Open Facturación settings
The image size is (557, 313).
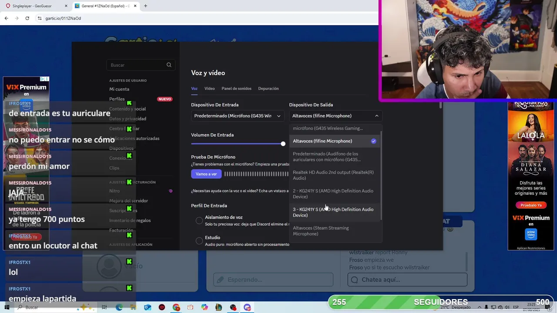click(x=121, y=230)
